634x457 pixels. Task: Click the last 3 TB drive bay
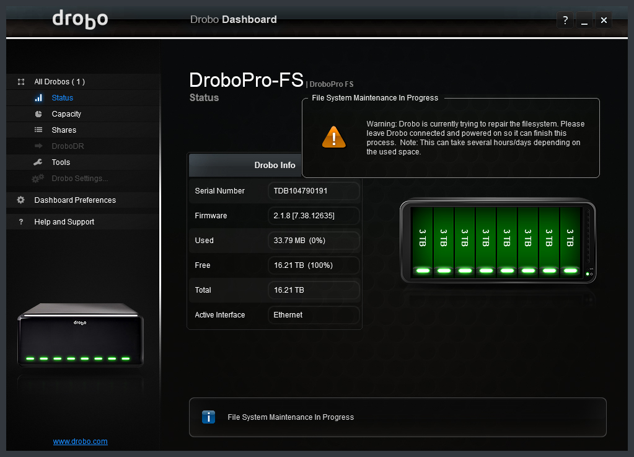[x=571, y=242]
